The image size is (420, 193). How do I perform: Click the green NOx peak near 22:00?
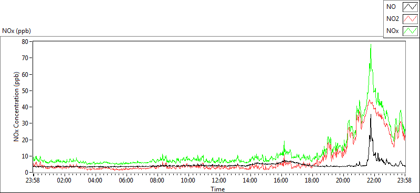[371, 45]
